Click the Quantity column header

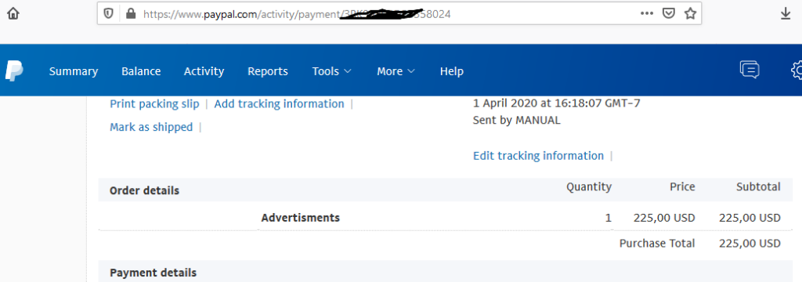[589, 187]
